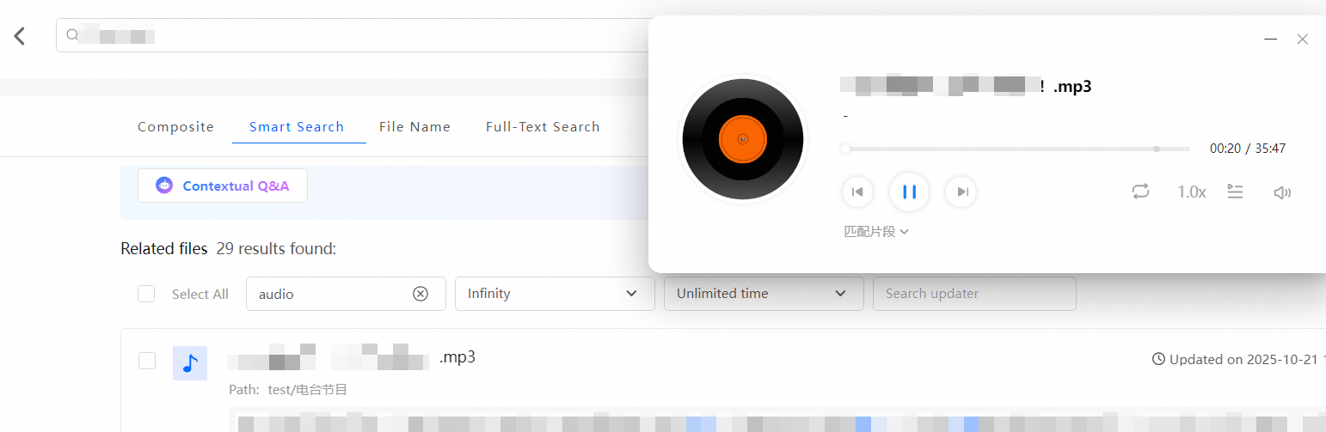Viewport: 1326px width, 432px height.
Task: Skip to the previous track
Action: click(857, 192)
